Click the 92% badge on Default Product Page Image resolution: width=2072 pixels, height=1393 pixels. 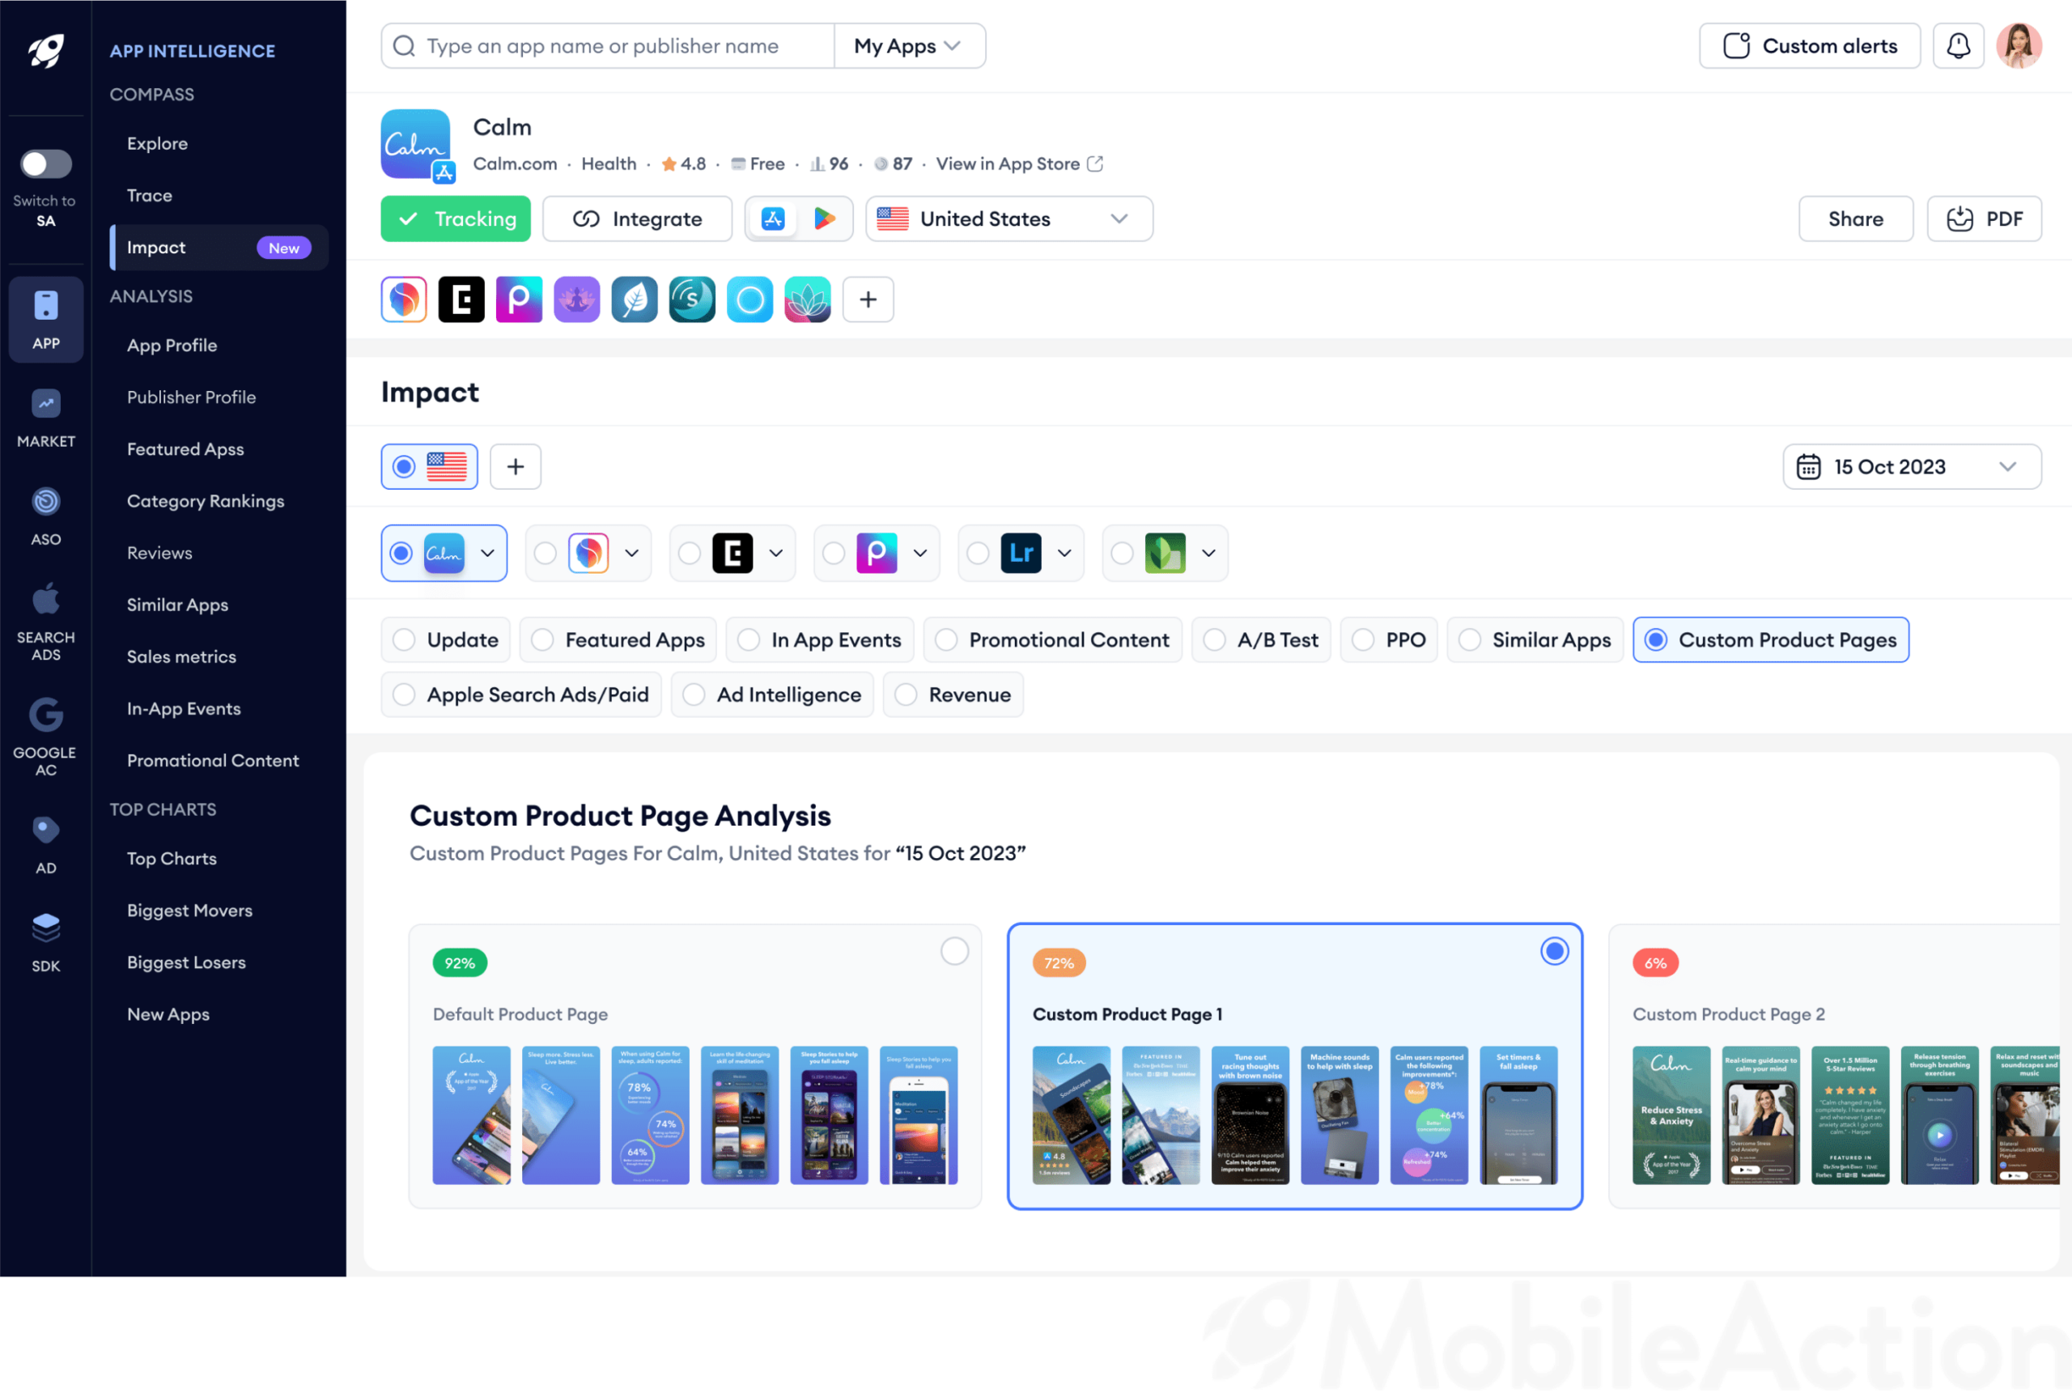459,963
